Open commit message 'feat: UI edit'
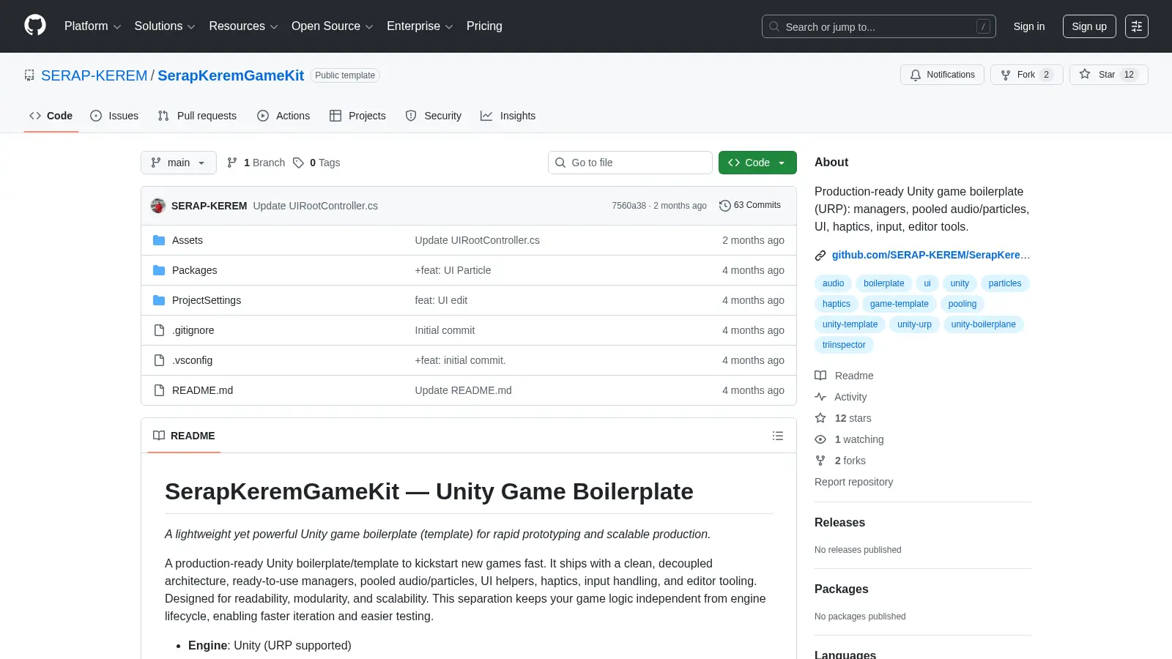Viewport: 1172px width, 659px height. [x=441, y=300]
